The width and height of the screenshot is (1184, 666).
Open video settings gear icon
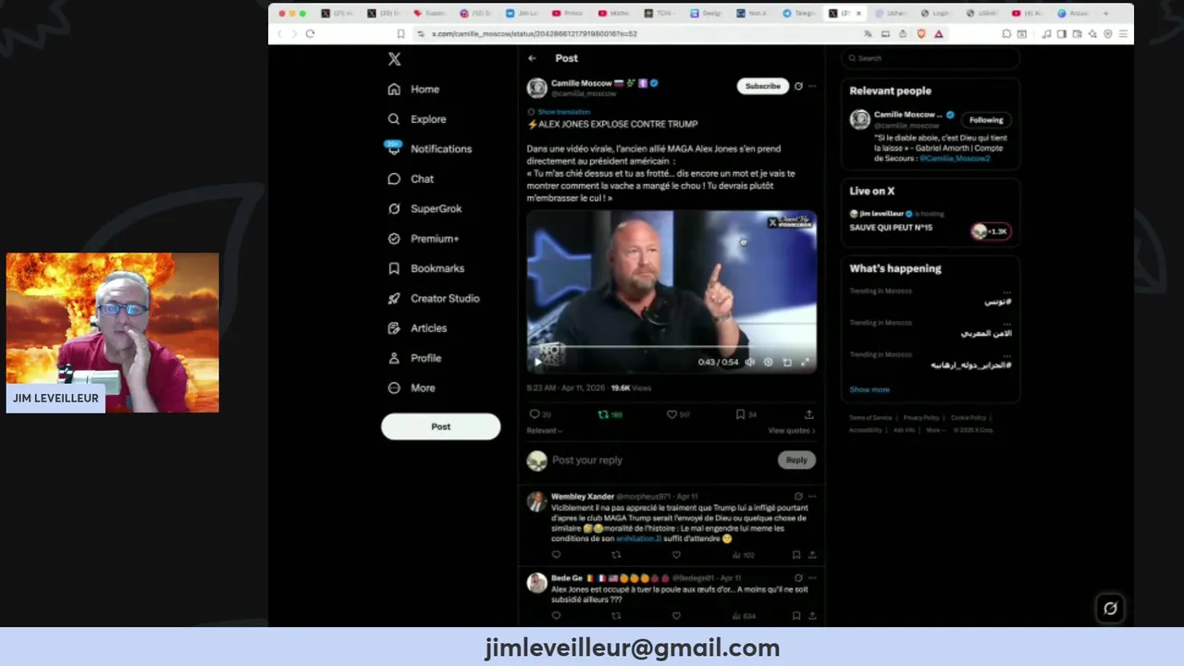[768, 363]
